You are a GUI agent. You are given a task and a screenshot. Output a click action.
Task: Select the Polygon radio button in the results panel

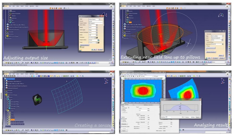122,111
